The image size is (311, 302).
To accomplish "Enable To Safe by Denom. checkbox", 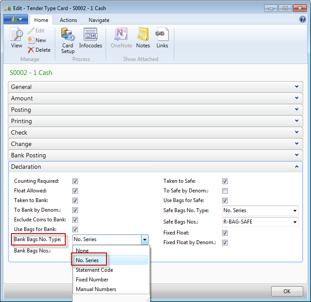I will pyautogui.click(x=225, y=191).
